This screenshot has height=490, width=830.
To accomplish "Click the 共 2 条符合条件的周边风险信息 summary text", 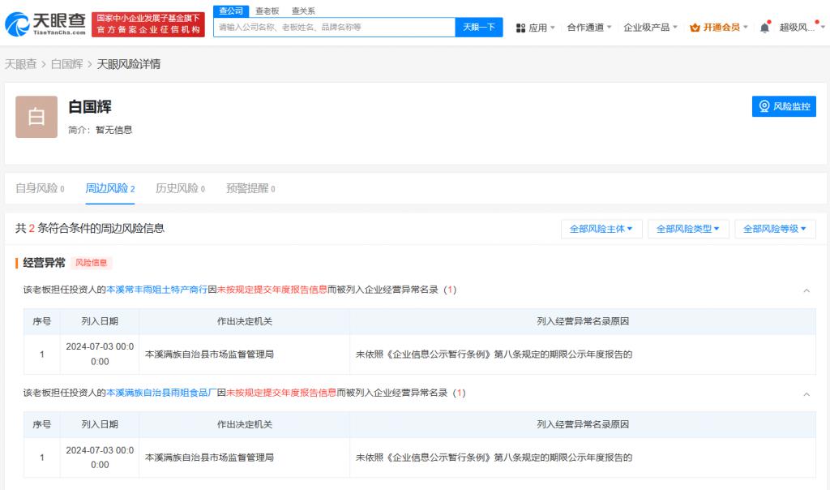I will [90, 228].
